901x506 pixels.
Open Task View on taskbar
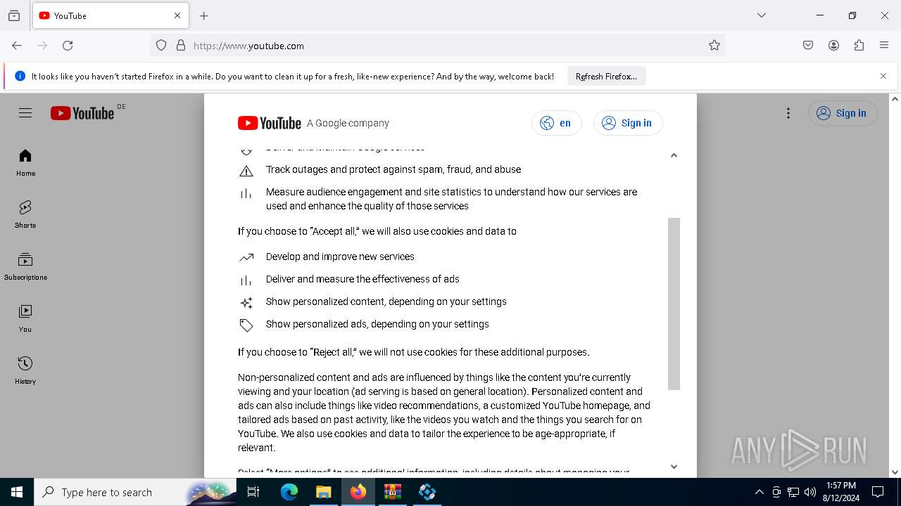pyautogui.click(x=254, y=492)
